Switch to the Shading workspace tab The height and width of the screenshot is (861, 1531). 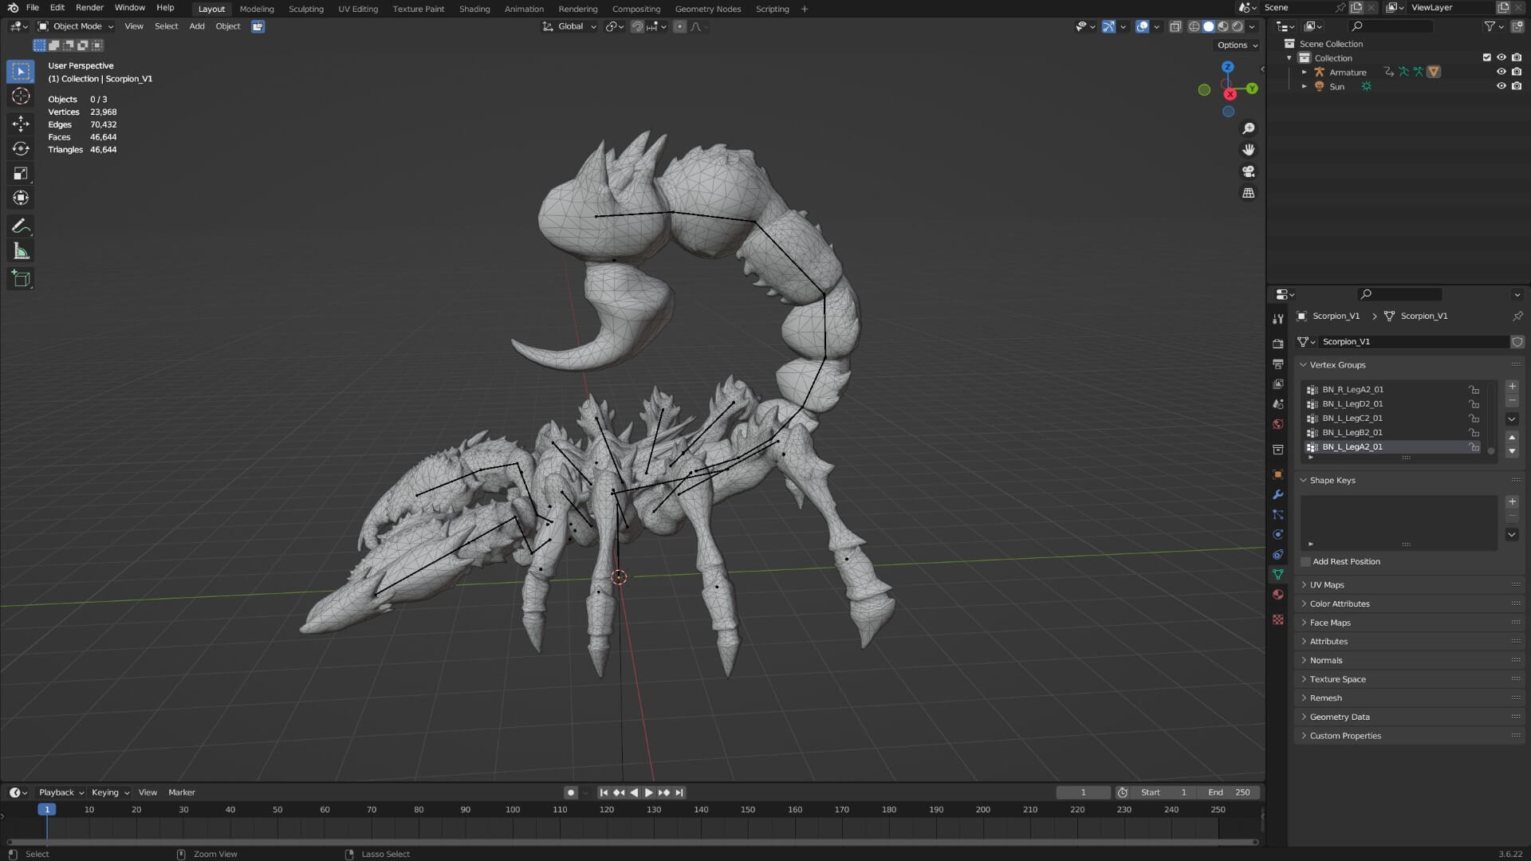(474, 9)
